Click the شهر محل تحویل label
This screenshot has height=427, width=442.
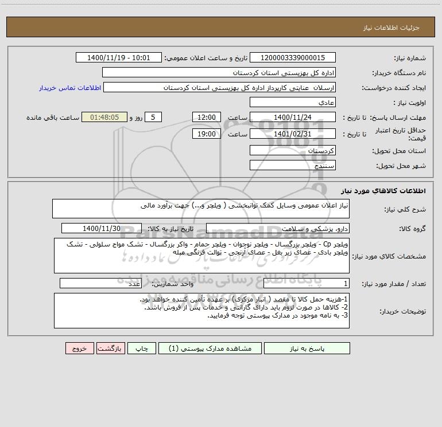pyautogui.click(x=401, y=166)
